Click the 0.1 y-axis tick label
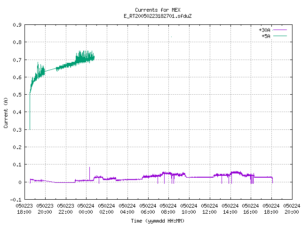The width and height of the screenshot is (301, 225). point(17,165)
